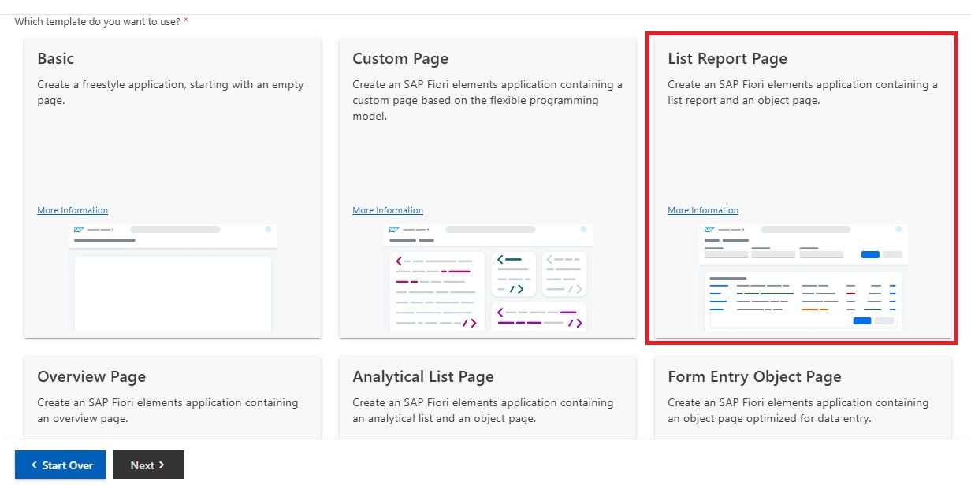The image size is (971, 485).
Task: Open More Information for the Basic template
Action: pyautogui.click(x=72, y=210)
